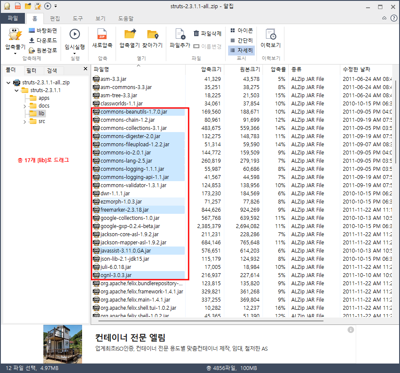Viewport: 400px width, 373px height.
Task: Click the vertical file list scrollbar
Action: point(396,122)
